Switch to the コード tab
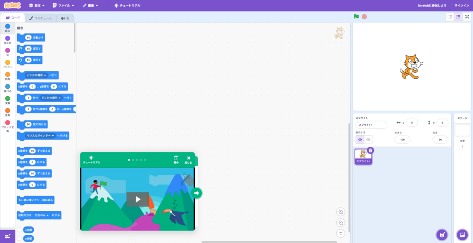Viewport: 473px width, 243px height. [x=12, y=18]
